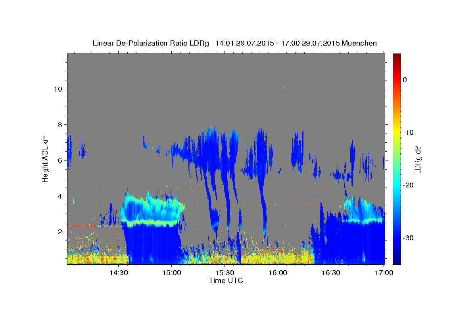This screenshot has width=476, height=317.
Task: Click the 'Height AGL km' axis label
Action: tap(46, 158)
